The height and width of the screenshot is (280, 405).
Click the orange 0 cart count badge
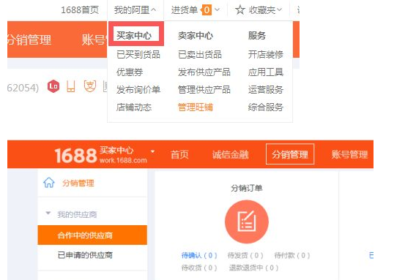point(206,10)
